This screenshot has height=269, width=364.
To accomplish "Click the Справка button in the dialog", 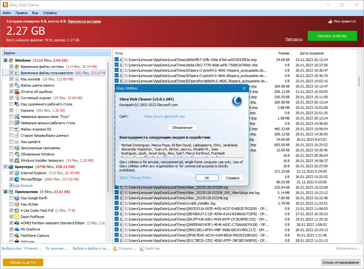I will point(232,178).
